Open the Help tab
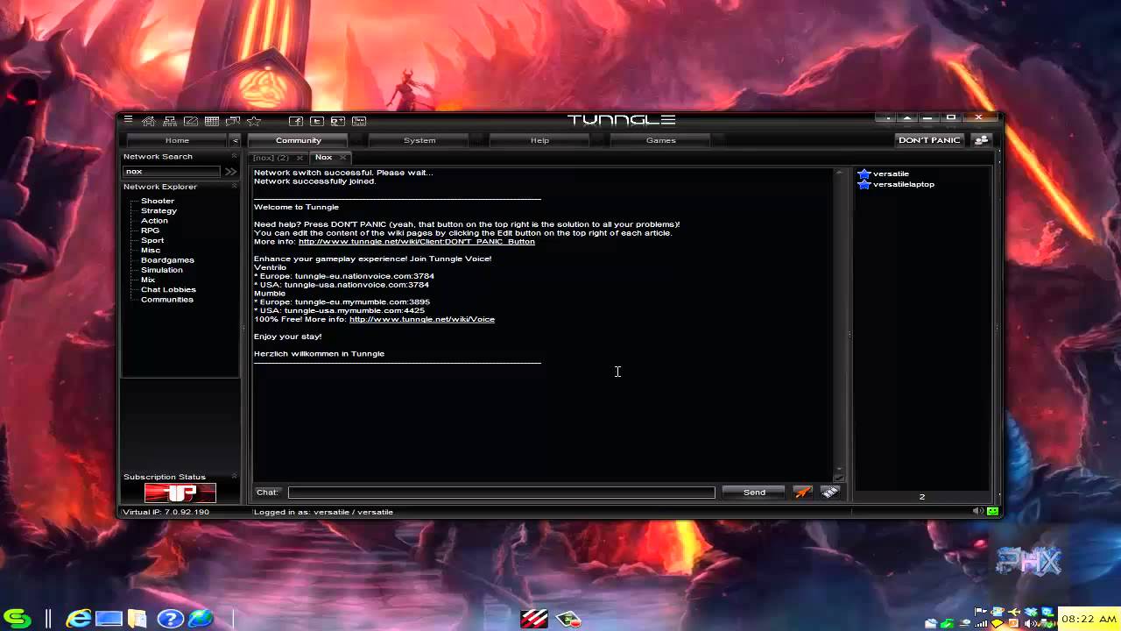Image resolution: width=1121 pixels, height=631 pixels. coord(539,140)
